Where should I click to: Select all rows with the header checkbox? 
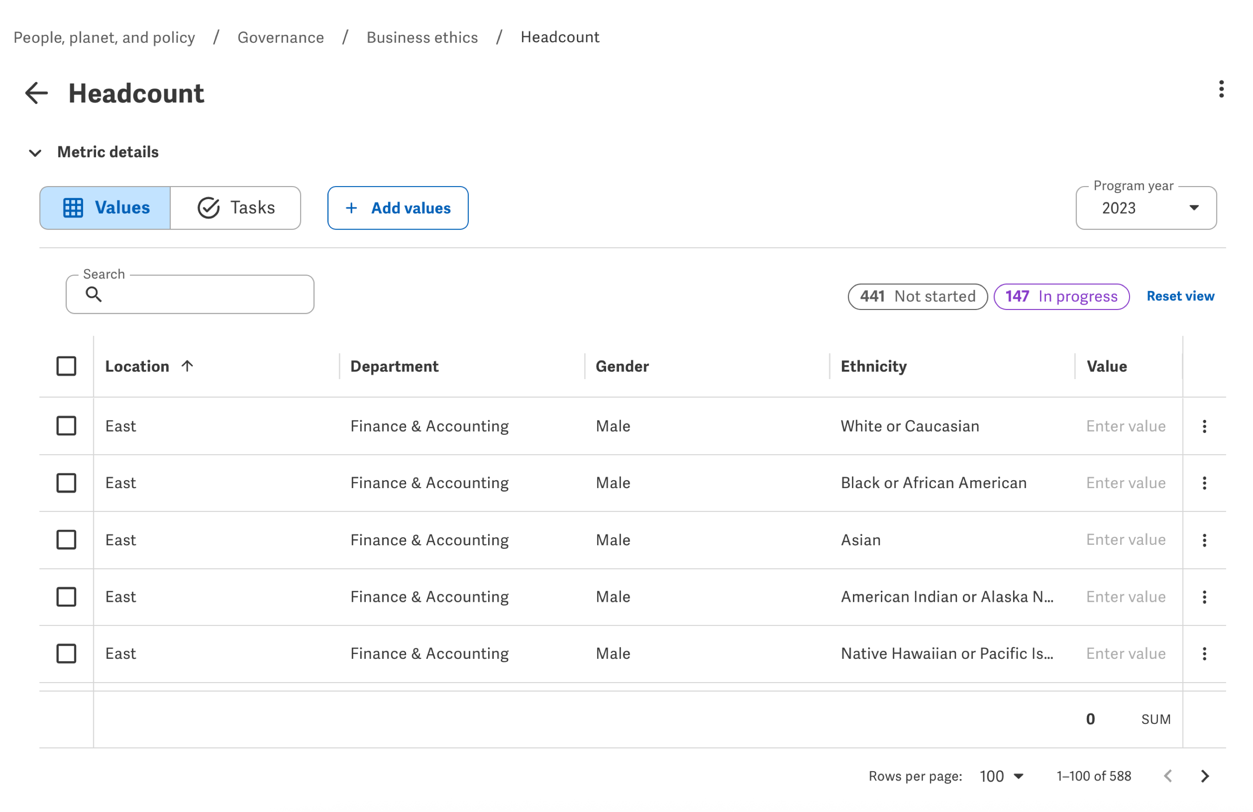point(66,366)
